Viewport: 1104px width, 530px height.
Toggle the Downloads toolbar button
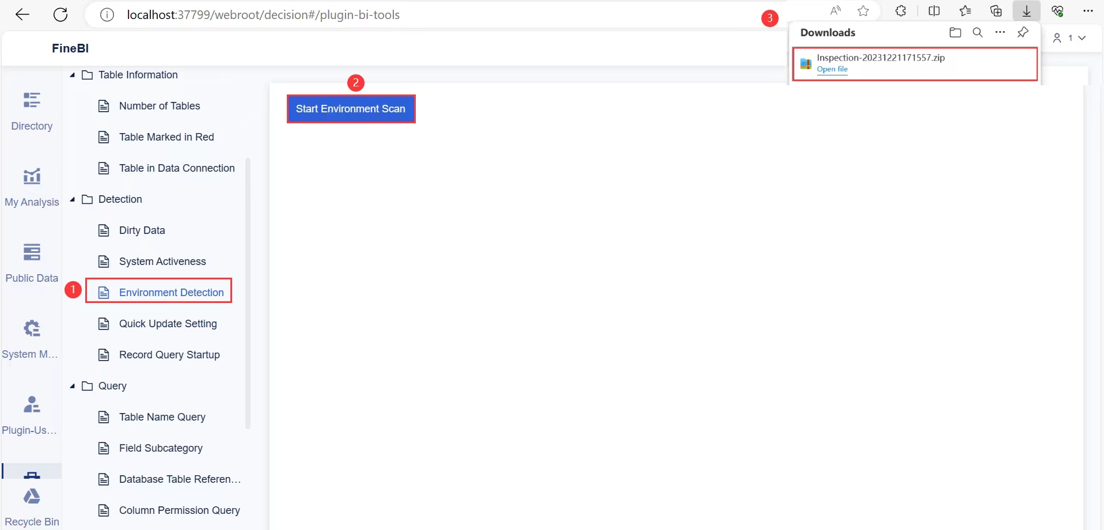point(1026,11)
